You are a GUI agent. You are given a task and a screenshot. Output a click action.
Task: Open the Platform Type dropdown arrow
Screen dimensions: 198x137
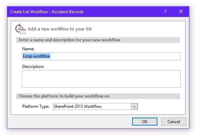tap(134, 106)
